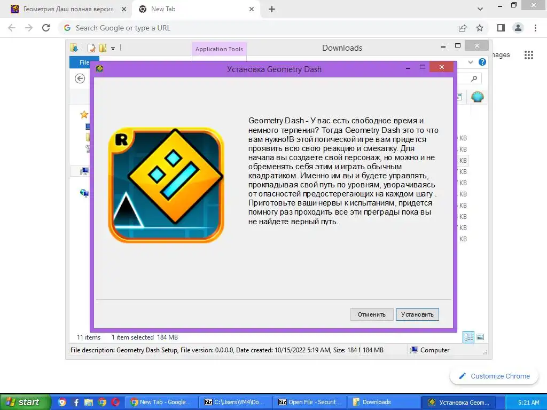Open the File tab in Downloads window
This screenshot has height=410, width=547.
[x=84, y=62]
